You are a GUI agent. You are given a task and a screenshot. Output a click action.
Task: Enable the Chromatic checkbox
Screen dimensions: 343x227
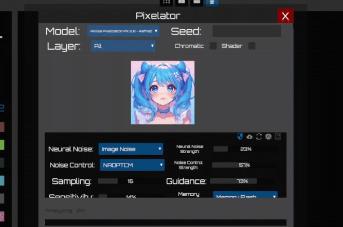click(213, 46)
